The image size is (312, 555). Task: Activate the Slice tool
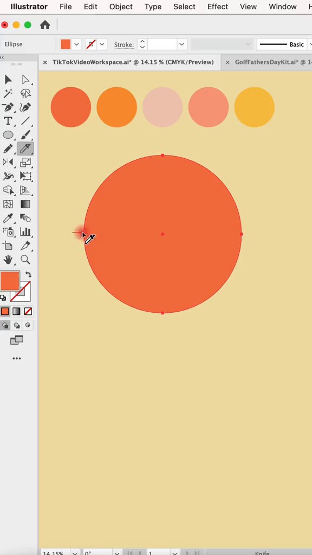coord(25,246)
